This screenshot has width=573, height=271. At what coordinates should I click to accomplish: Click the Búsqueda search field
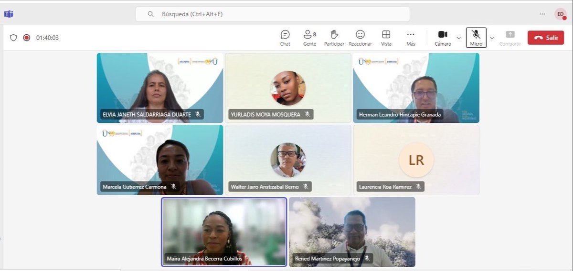(273, 14)
